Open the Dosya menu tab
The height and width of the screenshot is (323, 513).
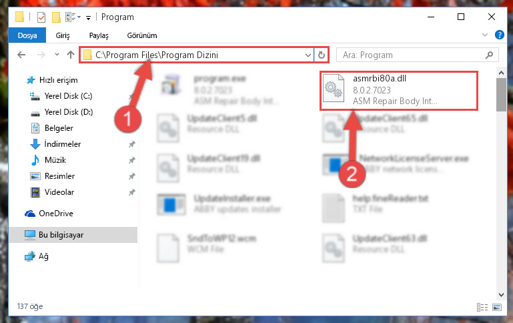(27, 35)
